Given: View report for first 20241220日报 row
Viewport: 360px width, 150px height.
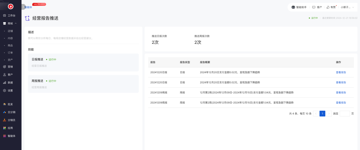Looking at the screenshot, I should [x=341, y=72].
